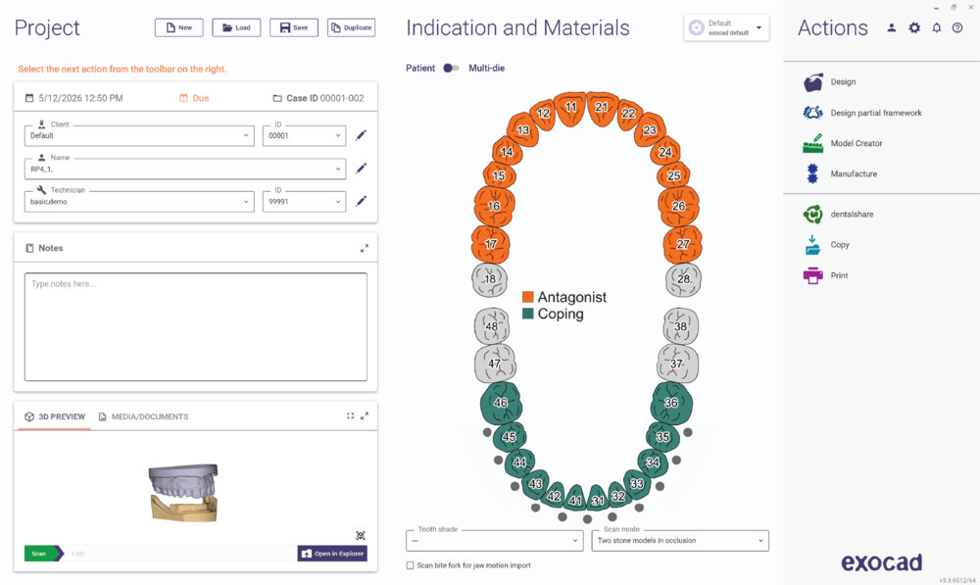
Task: Toggle connector dot between teeth 41 and 31
Action: 587,518
